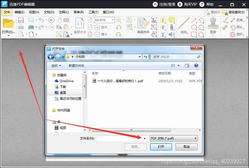Click the printer icon in the toolbar

pyautogui.click(x=21, y=27)
